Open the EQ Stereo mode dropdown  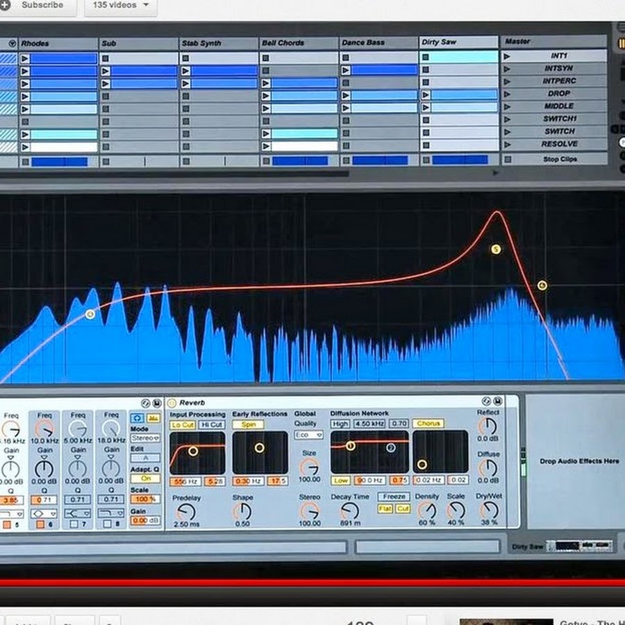[145, 439]
